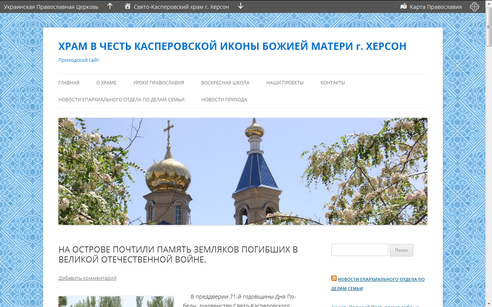Expand УРОКИ ПРАВОСЛАВИЯ menu item
The width and height of the screenshot is (492, 307).
tap(159, 83)
